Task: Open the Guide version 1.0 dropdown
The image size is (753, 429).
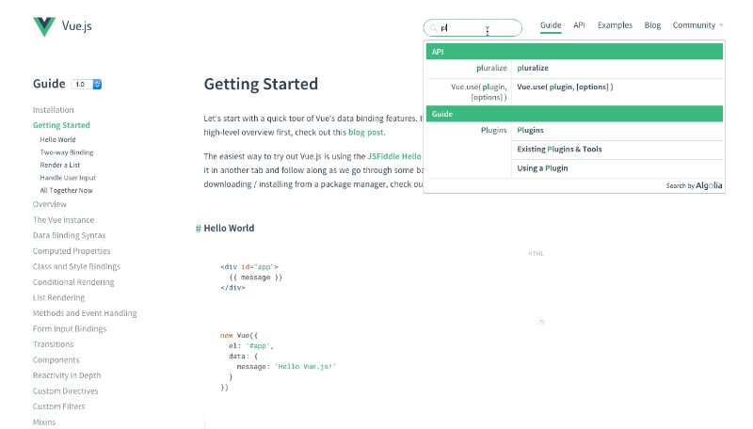Action: tap(87, 85)
